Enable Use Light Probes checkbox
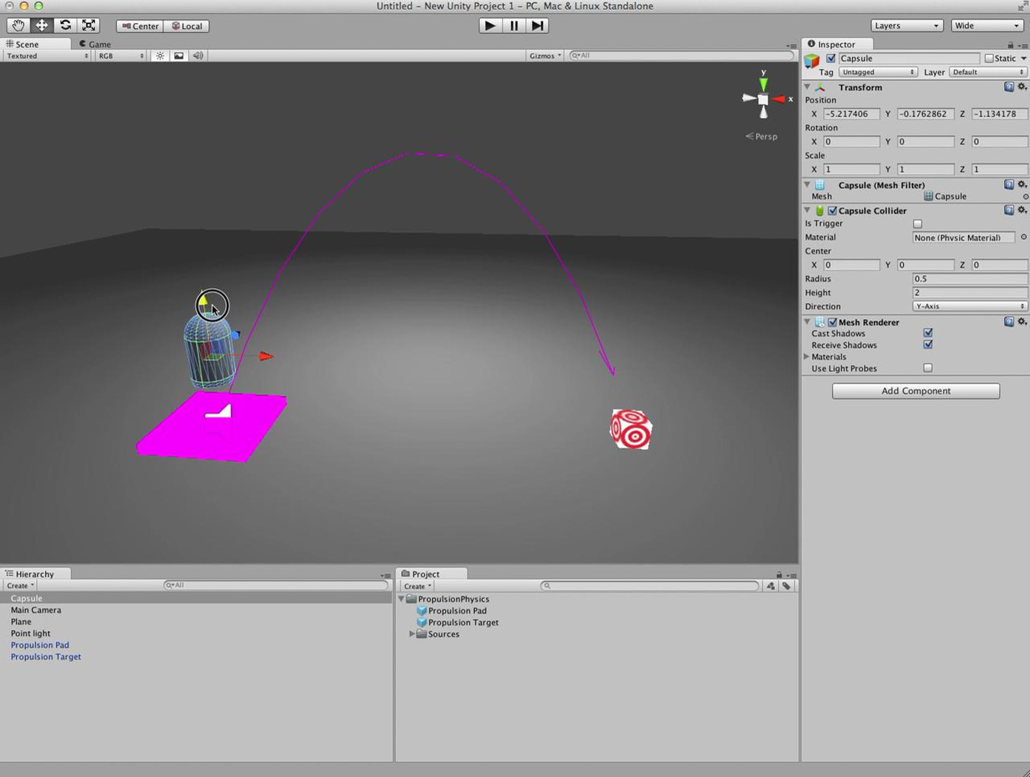 (x=928, y=368)
